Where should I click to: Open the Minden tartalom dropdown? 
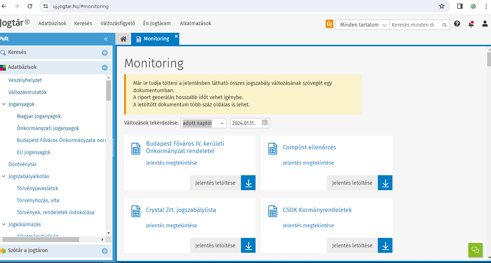click(363, 25)
